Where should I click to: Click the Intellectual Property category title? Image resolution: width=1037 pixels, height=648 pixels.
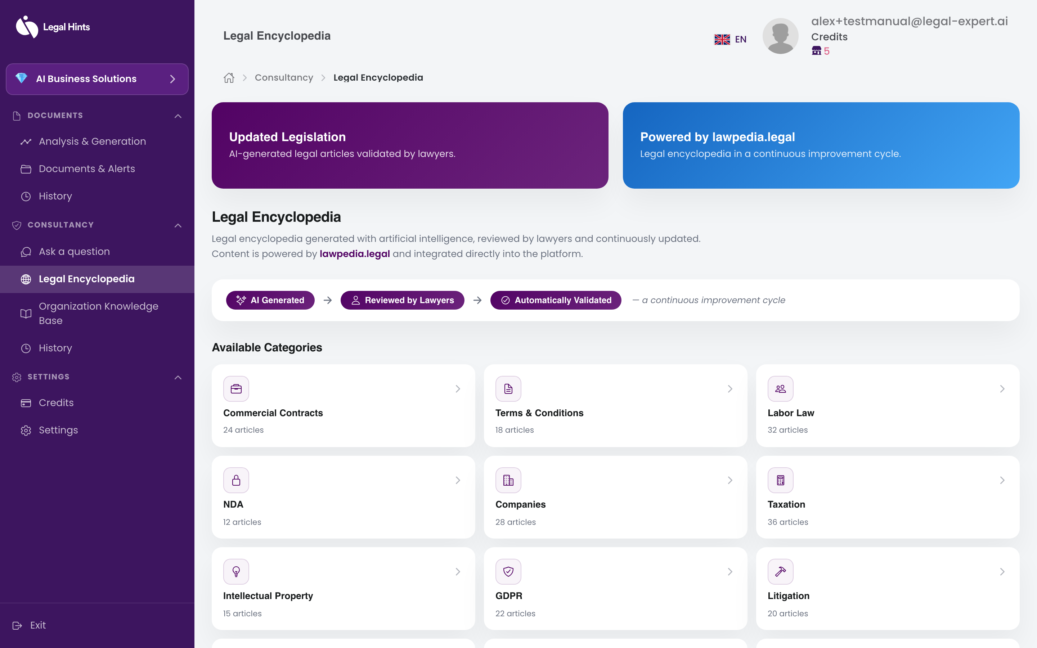268,596
